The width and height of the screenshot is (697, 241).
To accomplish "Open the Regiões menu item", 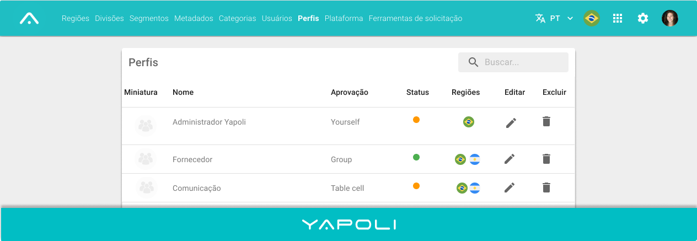I will click(76, 18).
